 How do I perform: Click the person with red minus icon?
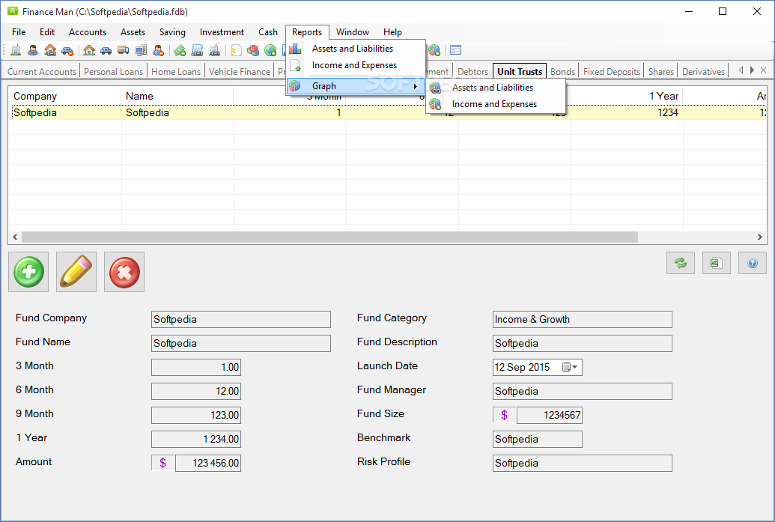pyautogui.click(x=158, y=50)
